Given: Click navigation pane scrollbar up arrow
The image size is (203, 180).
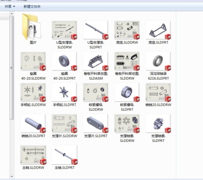Looking at the screenshot, I should (x=11, y=14).
